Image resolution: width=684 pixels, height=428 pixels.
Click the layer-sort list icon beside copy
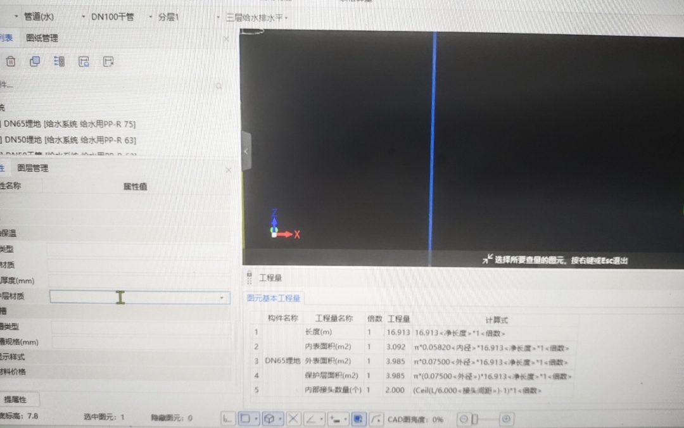tap(60, 61)
